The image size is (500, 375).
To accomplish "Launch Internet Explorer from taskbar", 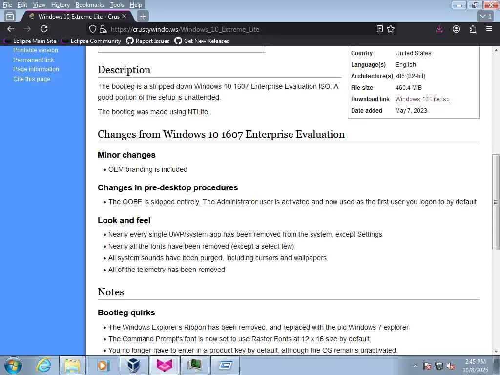I will click(x=43, y=365).
